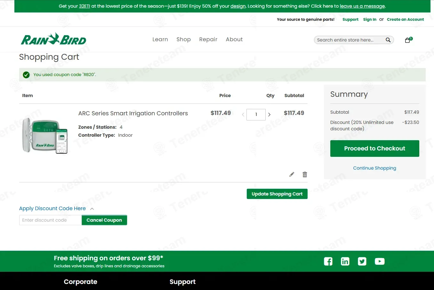Open the Facebook social icon
The height and width of the screenshot is (290, 434).
click(x=328, y=261)
